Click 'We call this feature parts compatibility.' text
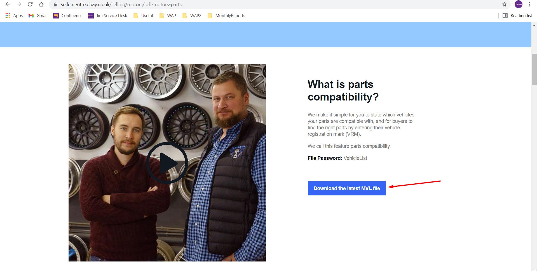The image size is (537, 271). coord(349,146)
